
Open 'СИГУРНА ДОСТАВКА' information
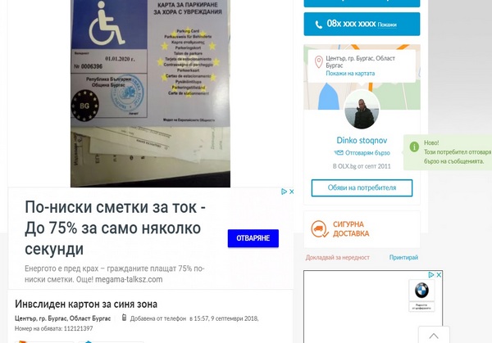click(351, 229)
